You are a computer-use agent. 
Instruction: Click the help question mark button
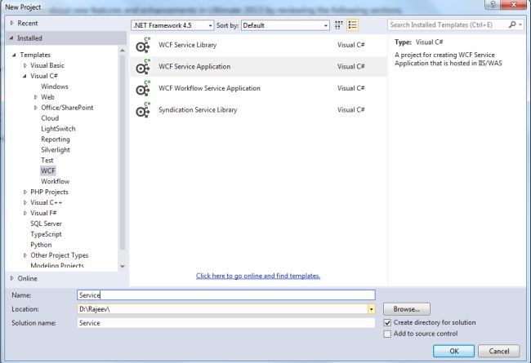click(x=493, y=4)
